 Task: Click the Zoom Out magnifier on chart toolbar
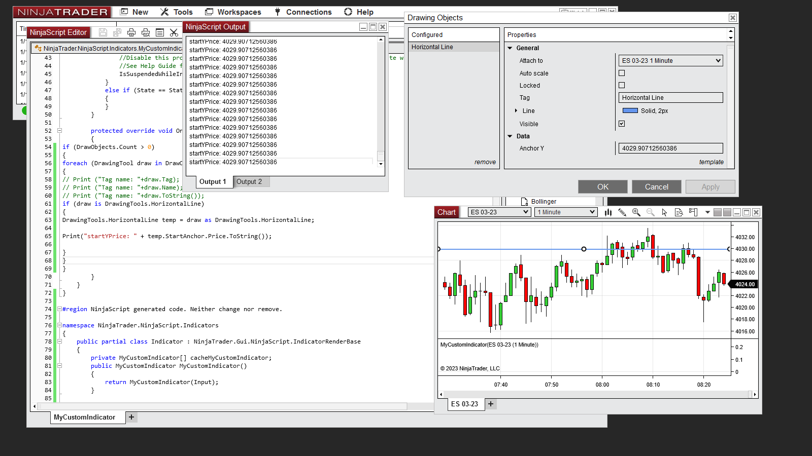pos(651,212)
